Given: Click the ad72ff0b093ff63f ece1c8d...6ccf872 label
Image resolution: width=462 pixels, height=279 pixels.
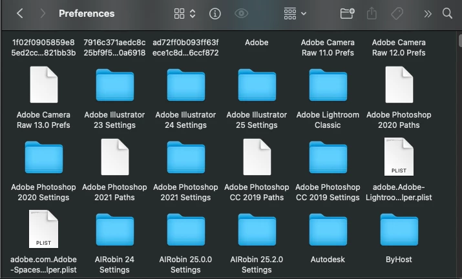Looking at the screenshot, I should tap(185, 47).
